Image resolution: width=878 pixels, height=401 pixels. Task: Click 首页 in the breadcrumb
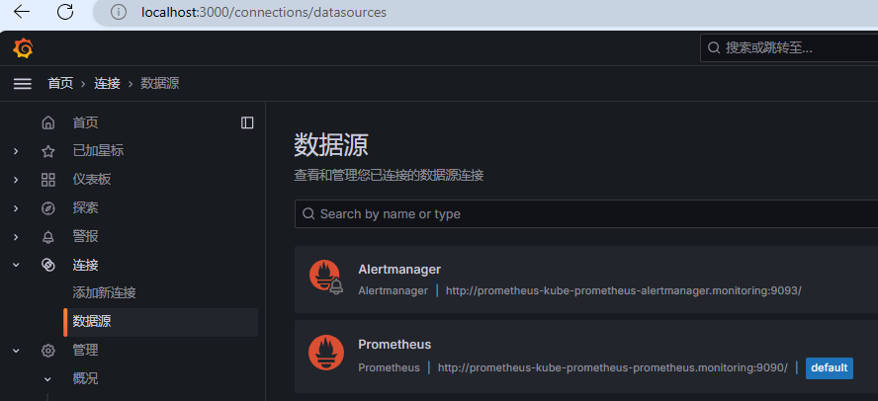tap(60, 84)
